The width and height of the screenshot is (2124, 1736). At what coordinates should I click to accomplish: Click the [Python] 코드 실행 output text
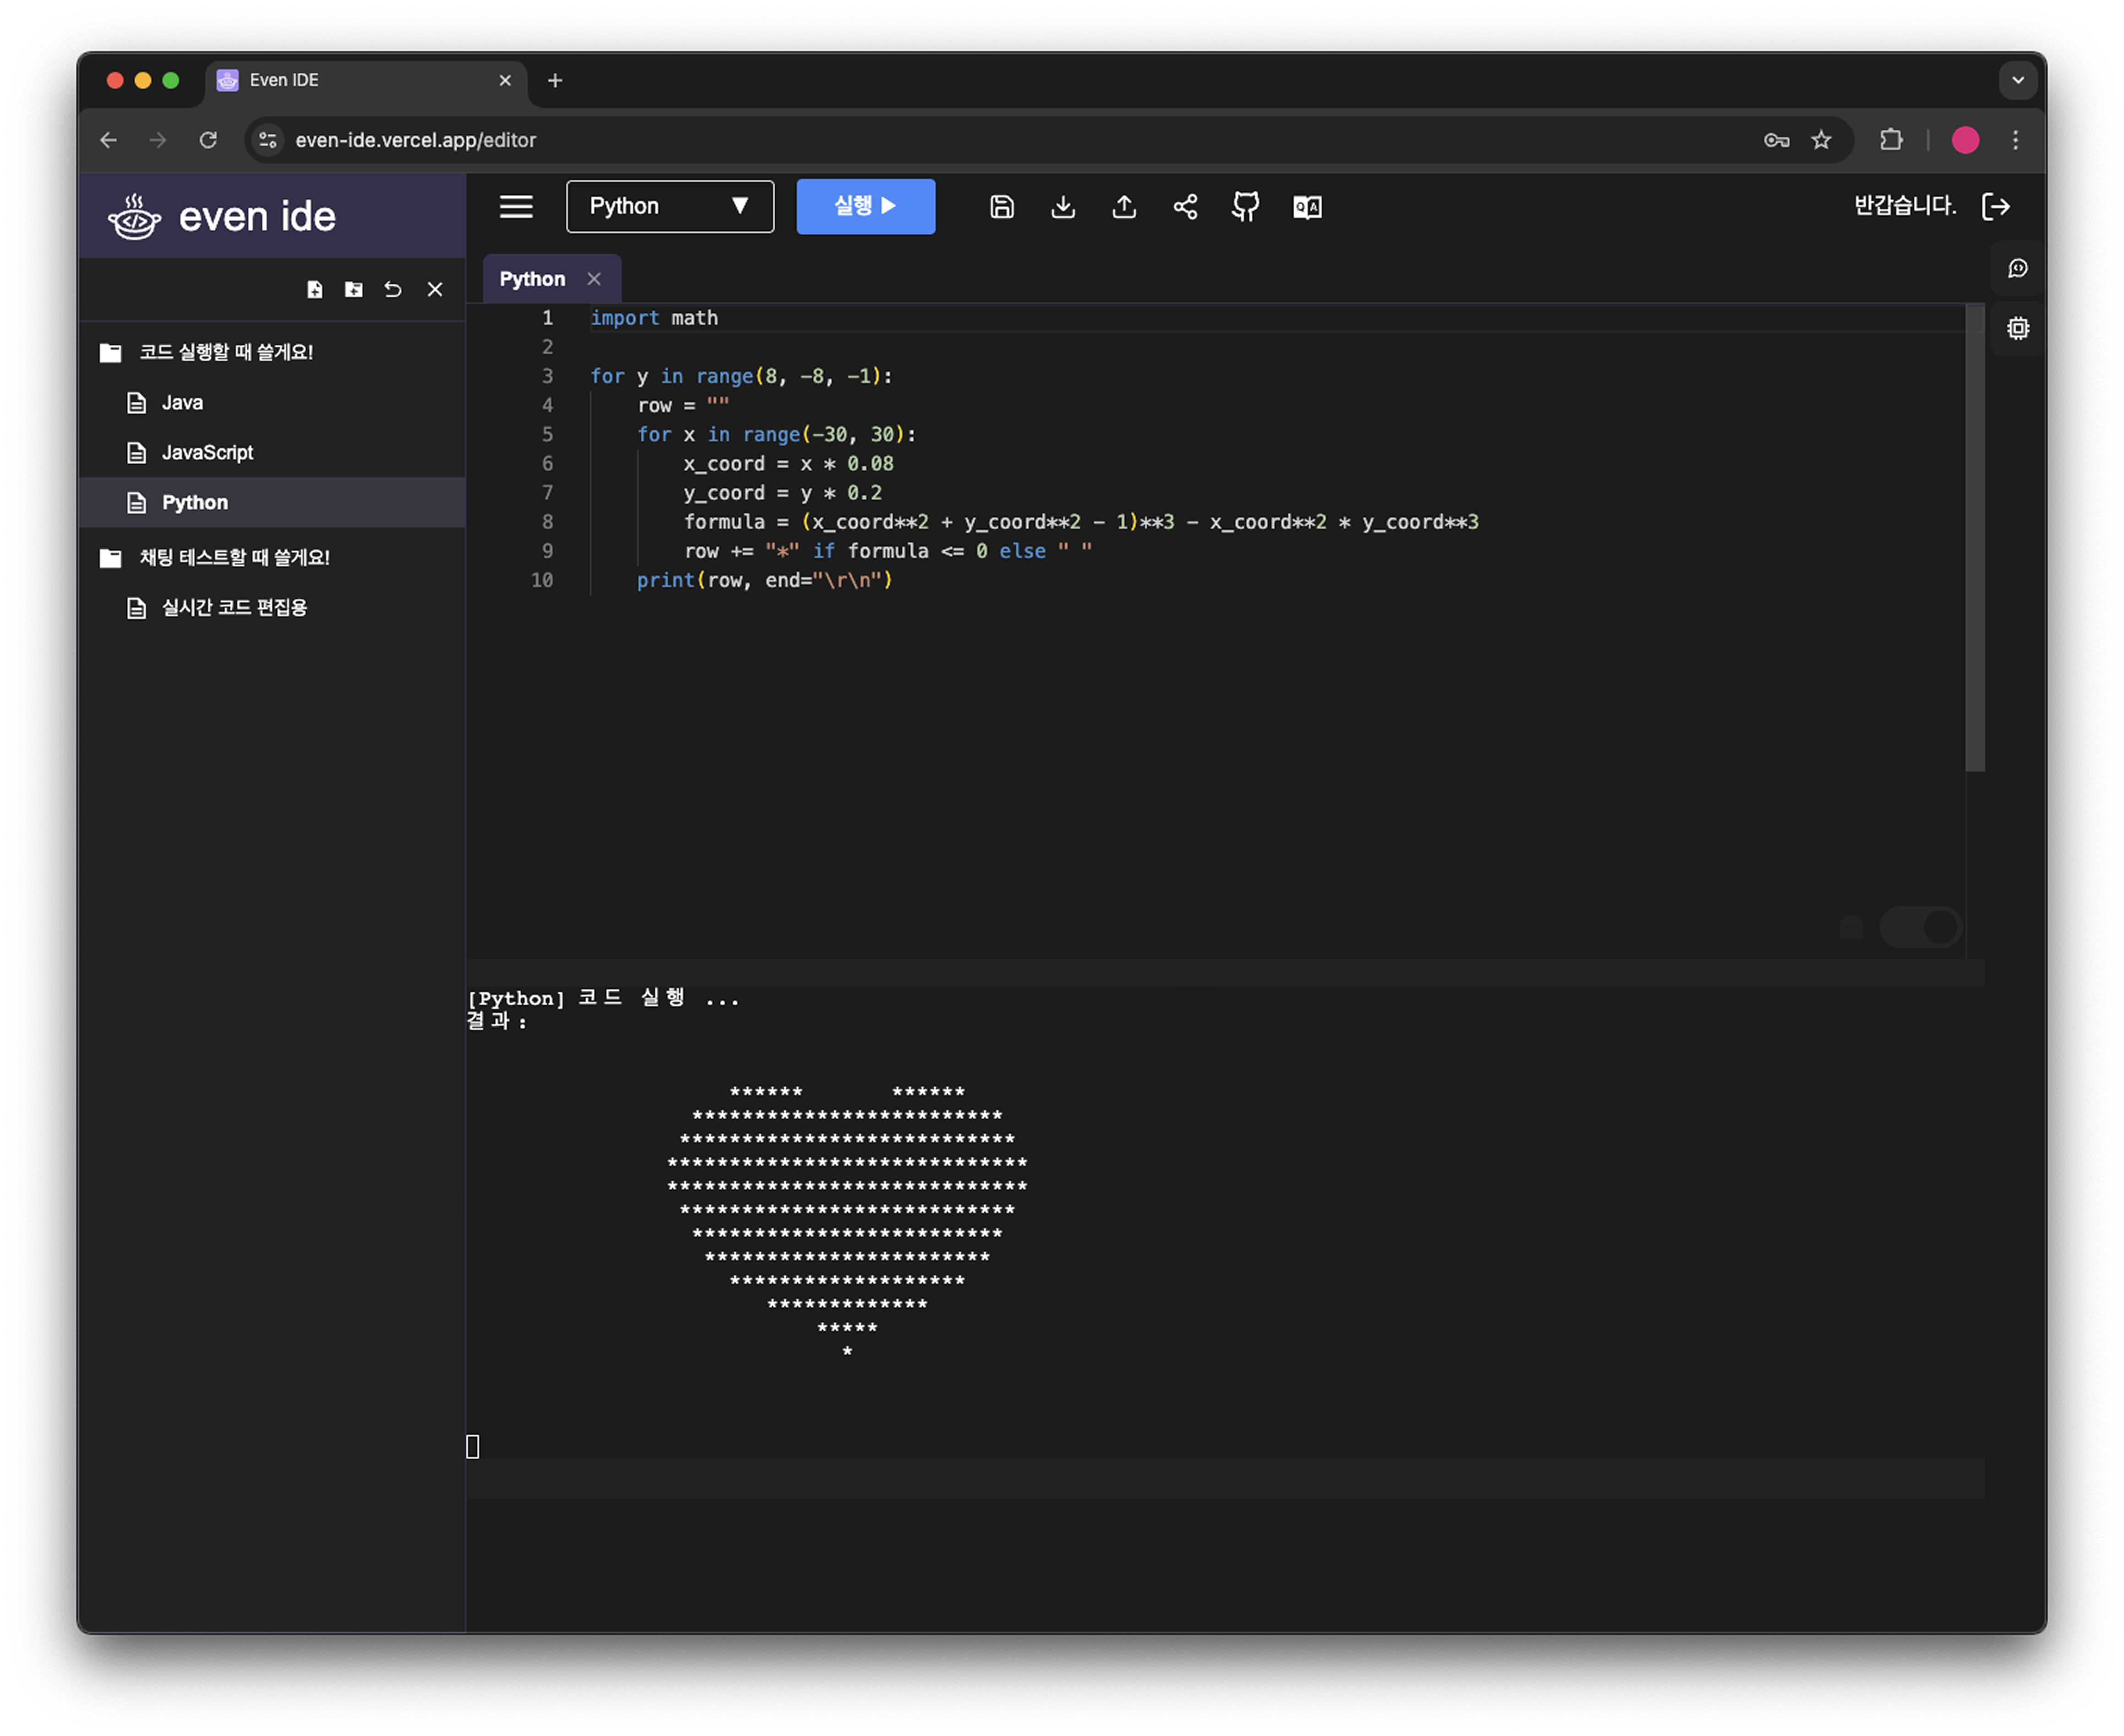click(x=603, y=998)
